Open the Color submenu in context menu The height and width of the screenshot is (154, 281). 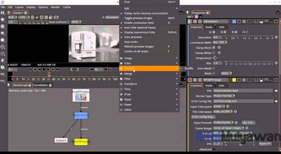149,63
